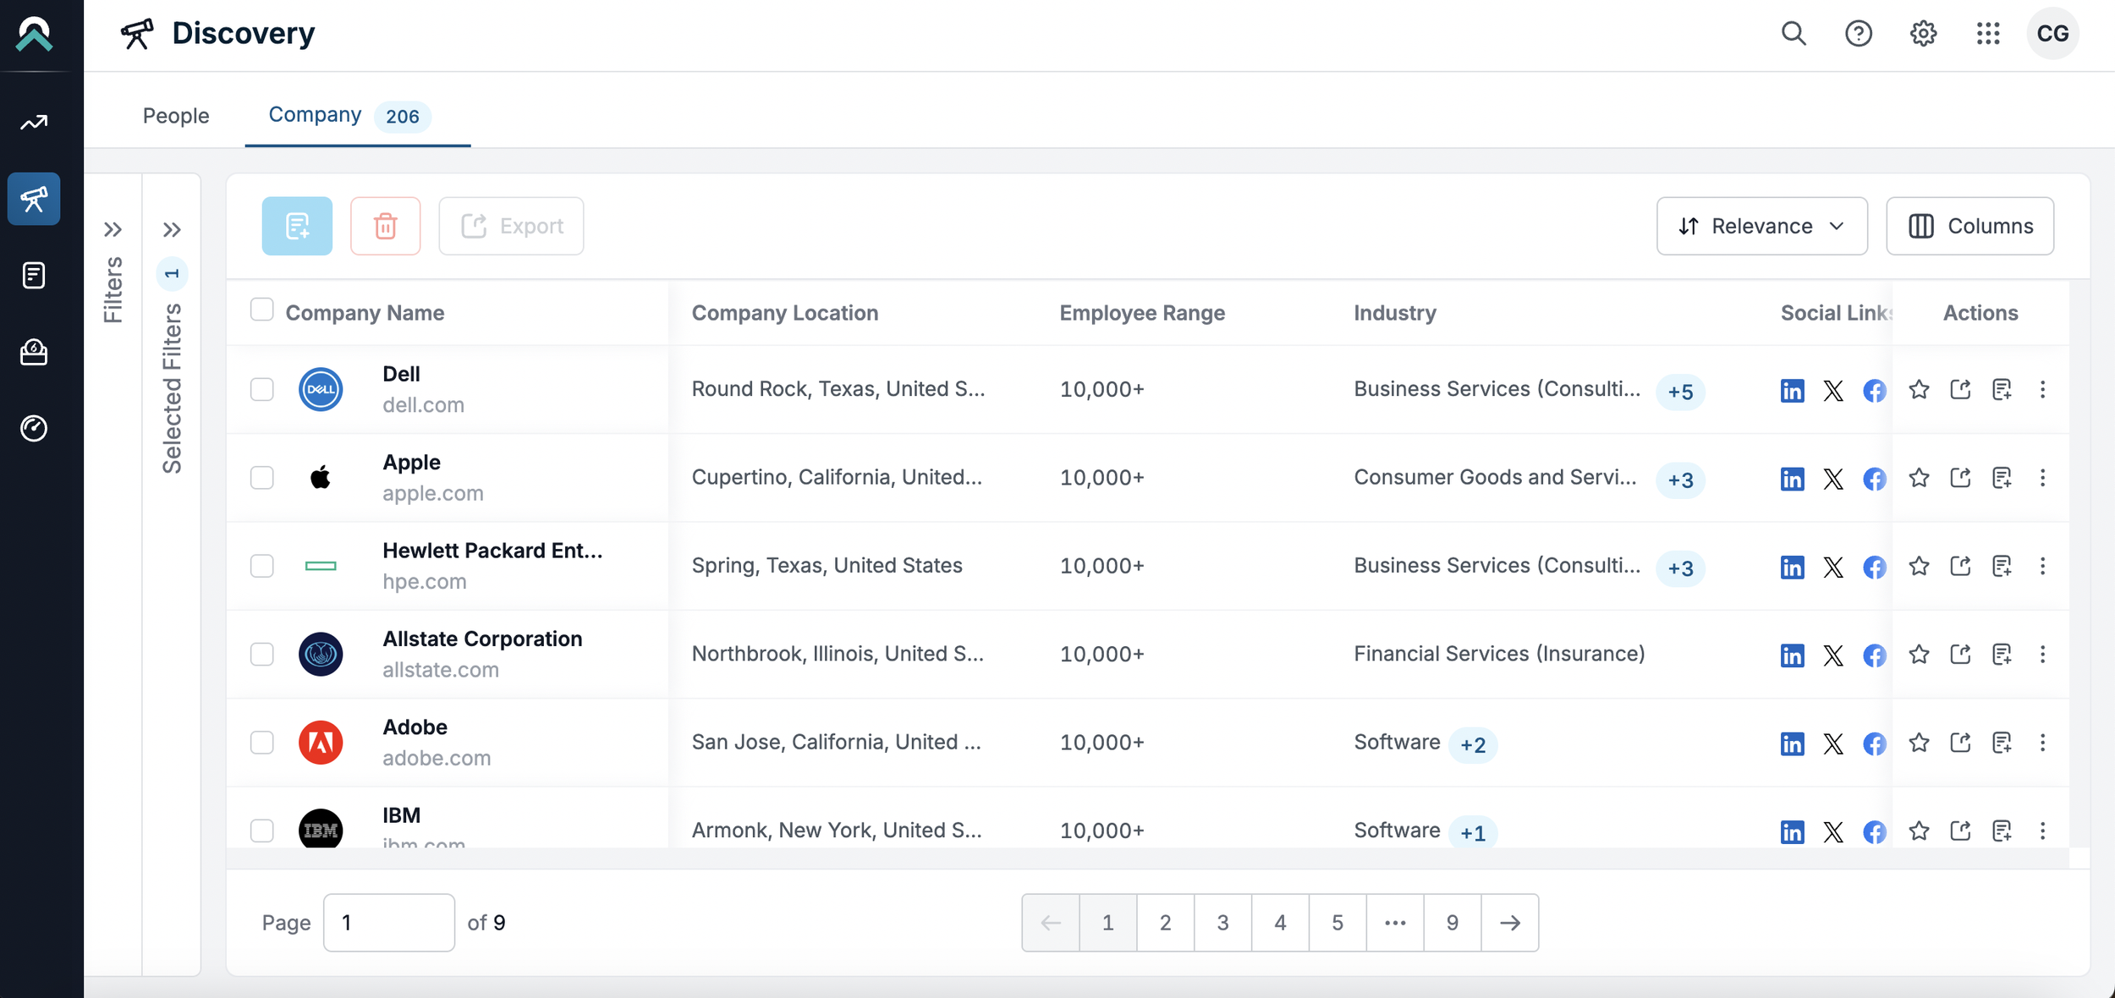This screenshot has width=2115, height=998.
Task: Check the Adobe row checkbox
Action: [262, 742]
